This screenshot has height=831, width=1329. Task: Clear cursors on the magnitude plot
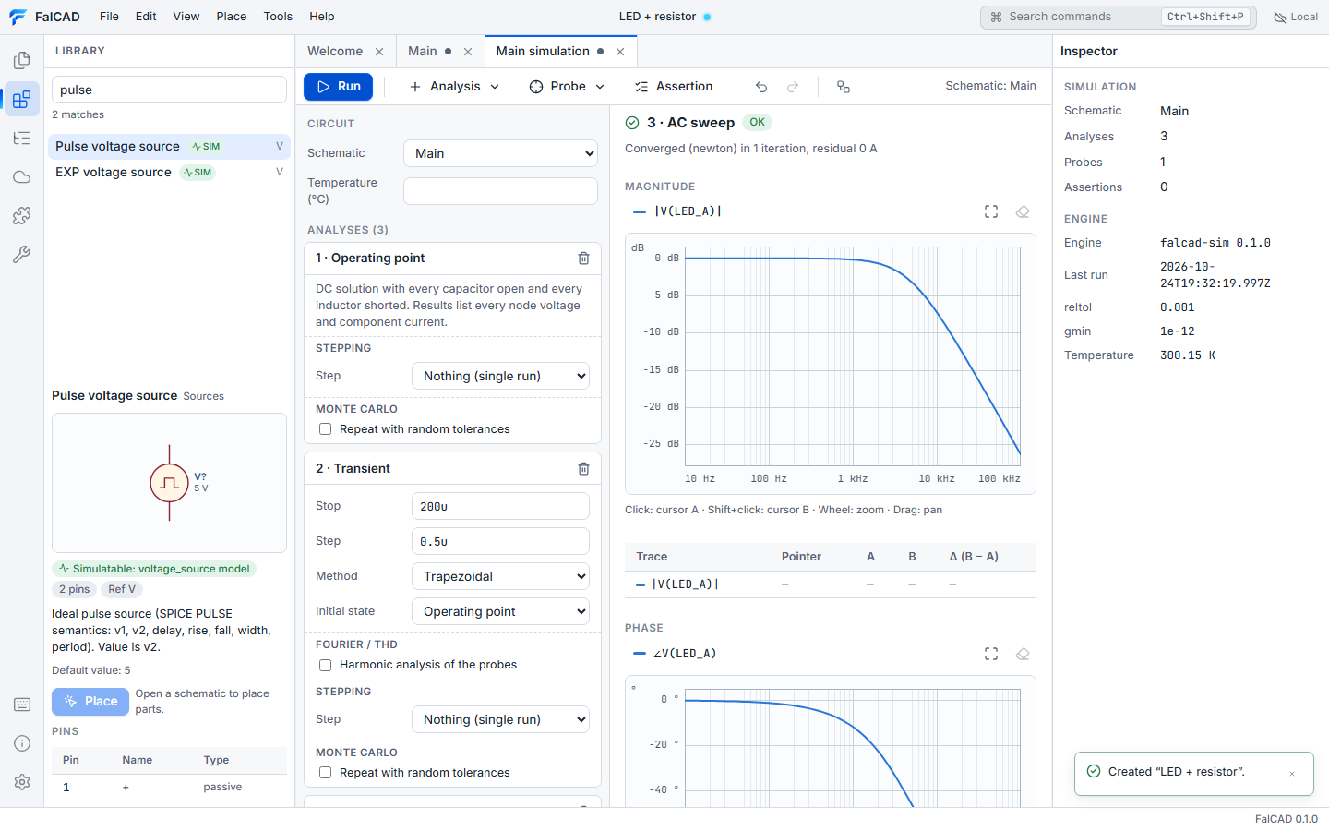pos(1023,211)
